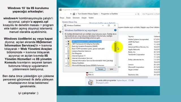181x102 pixels.
Task: Toggle Internet Information Services checkbox
Action: (x=68, y=58)
